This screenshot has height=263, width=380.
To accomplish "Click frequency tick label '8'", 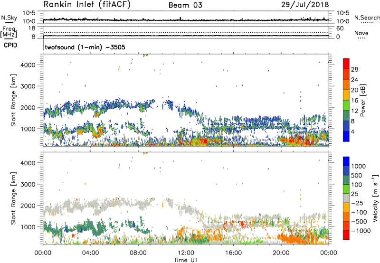I will click(x=33, y=37).
